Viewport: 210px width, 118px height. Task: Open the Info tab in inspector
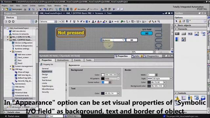point(137,56)
